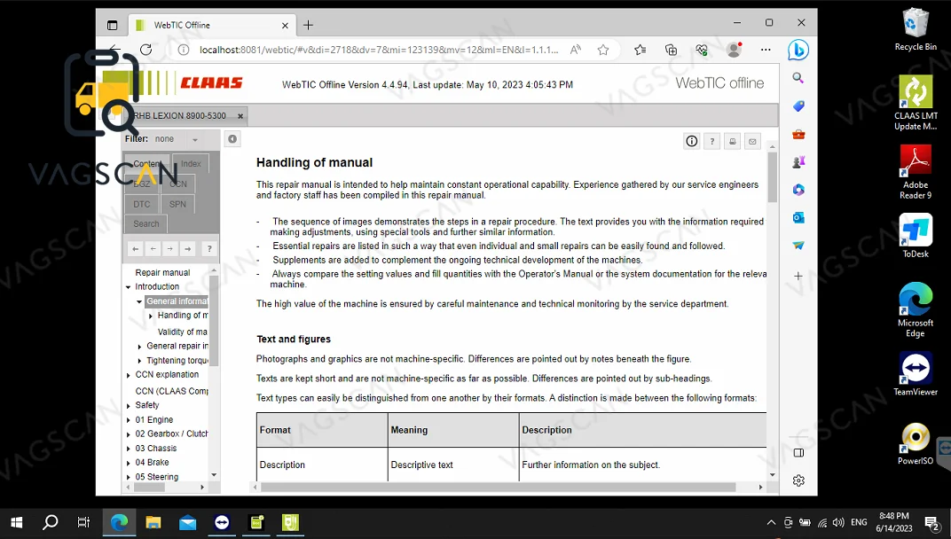Click the content vertical scrollbar thumb
The height and width of the screenshot is (539, 951).
click(x=772, y=177)
